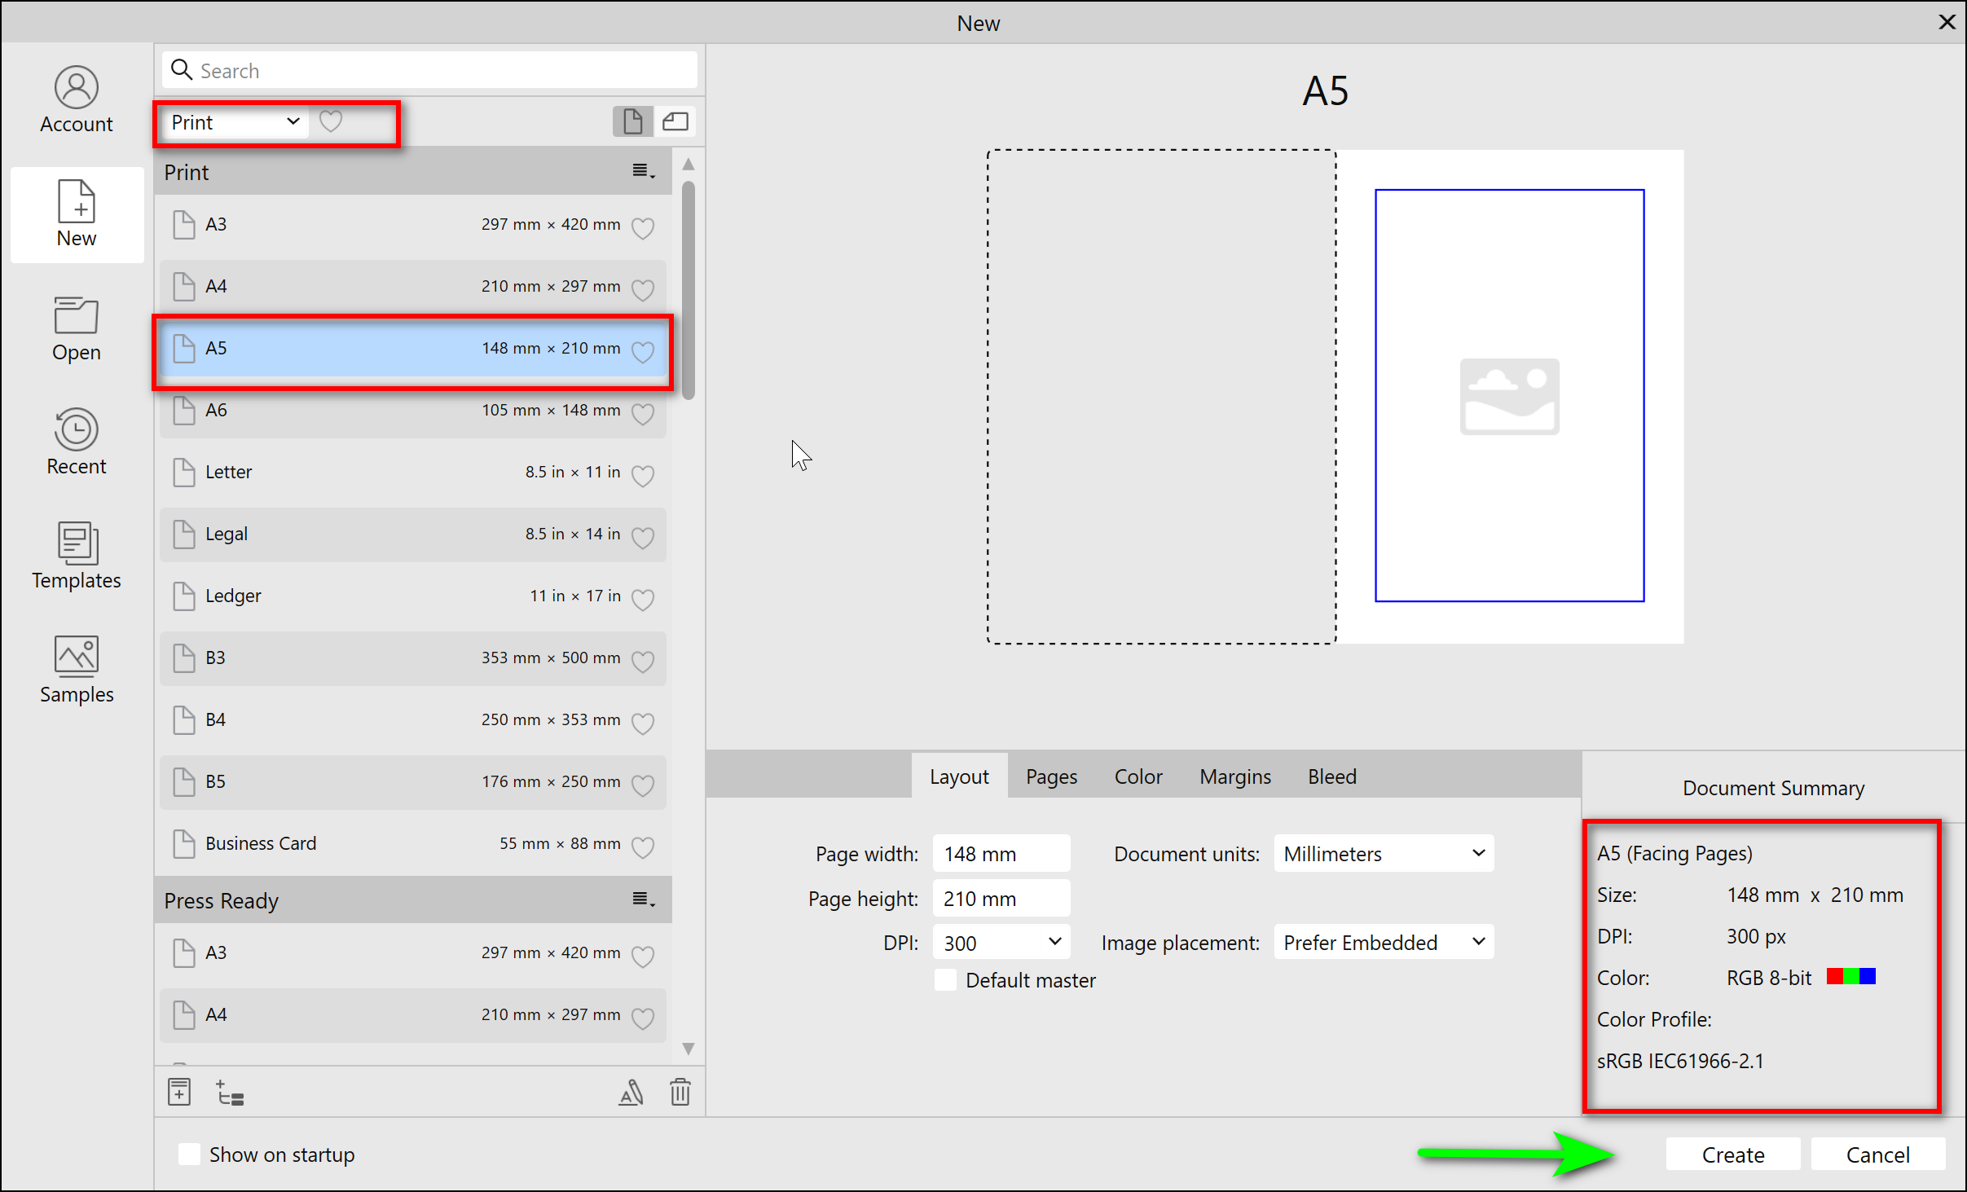Select the New document section
1967x1192 pixels.
(77, 214)
